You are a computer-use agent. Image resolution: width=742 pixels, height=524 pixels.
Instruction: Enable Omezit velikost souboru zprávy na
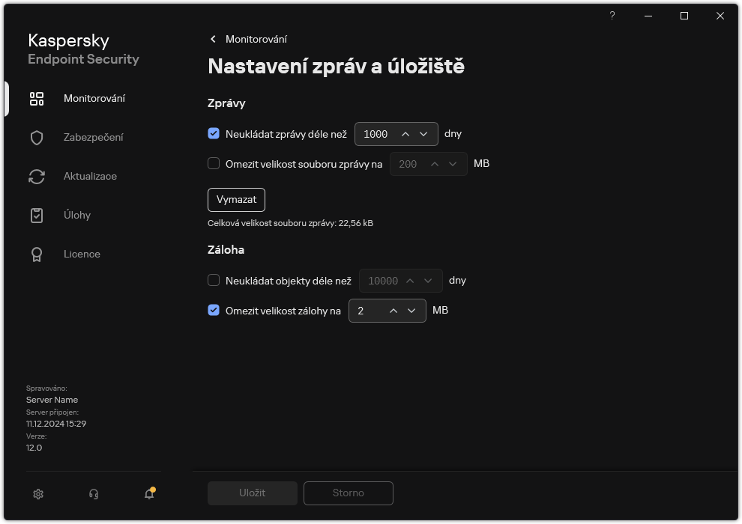tap(215, 163)
